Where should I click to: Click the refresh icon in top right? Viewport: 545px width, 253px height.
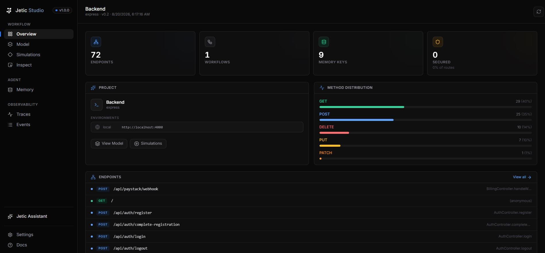pyautogui.click(x=539, y=11)
